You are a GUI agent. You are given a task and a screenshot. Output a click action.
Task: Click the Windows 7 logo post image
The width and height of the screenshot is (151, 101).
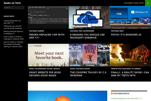click(67, 96)
